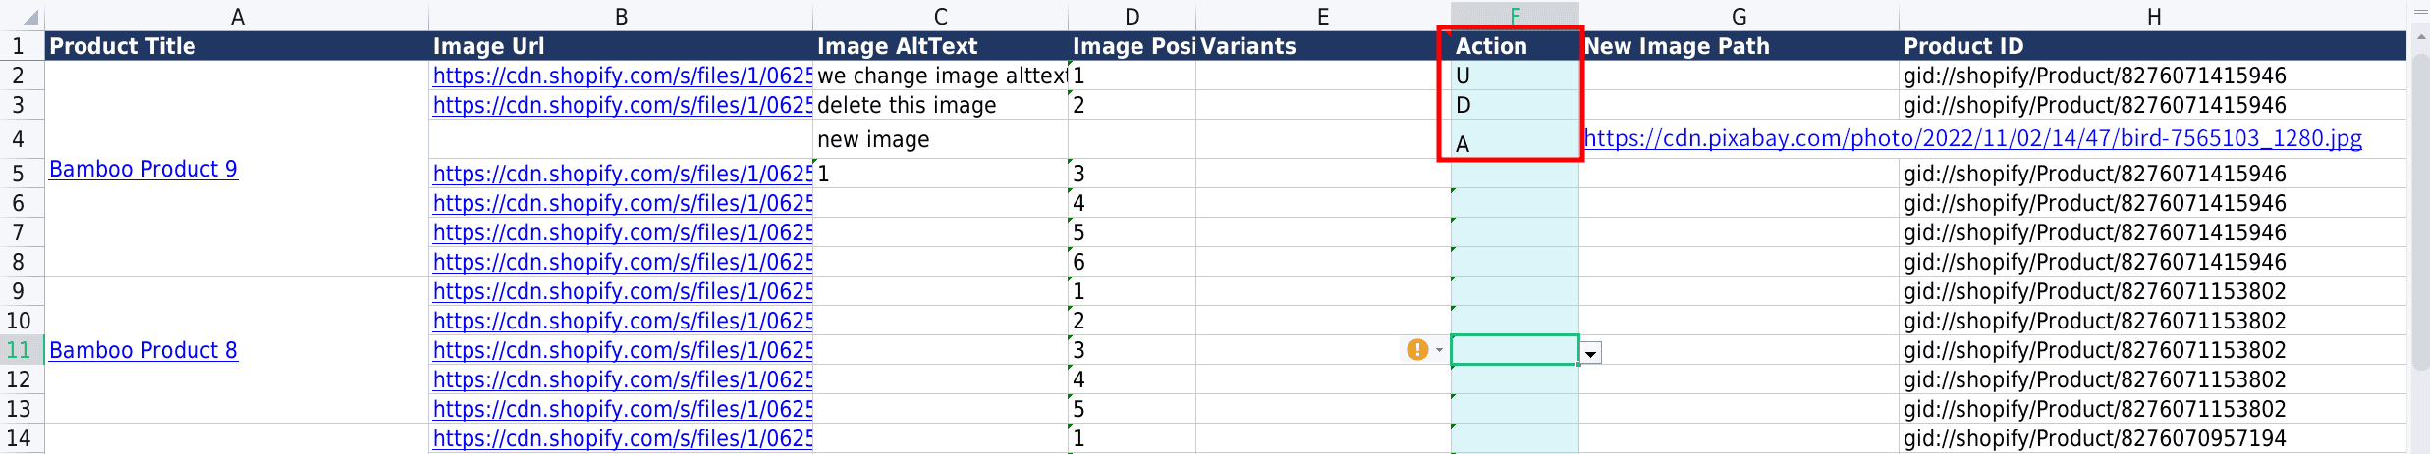Open the dropdown arrow on cell F11

tap(1591, 353)
